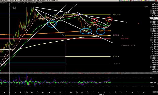Click hour 17 on the time axis
The image size is (158, 95).
[65, 92]
